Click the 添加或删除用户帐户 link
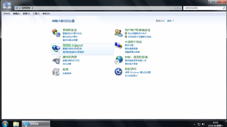227x127 pixels. pos(137,34)
